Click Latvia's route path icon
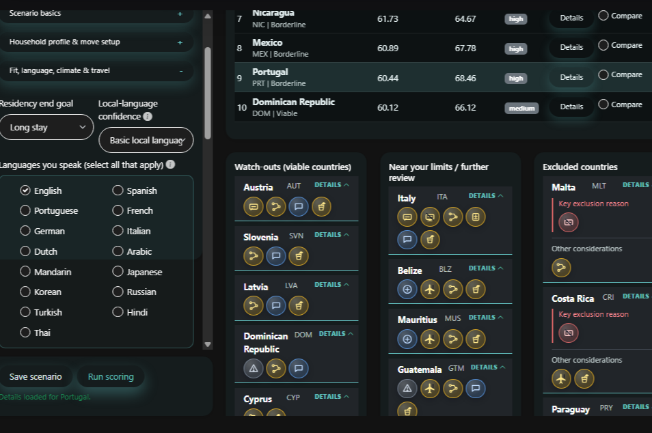The width and height of the screenshot is (652, 433). click(254, 306)
